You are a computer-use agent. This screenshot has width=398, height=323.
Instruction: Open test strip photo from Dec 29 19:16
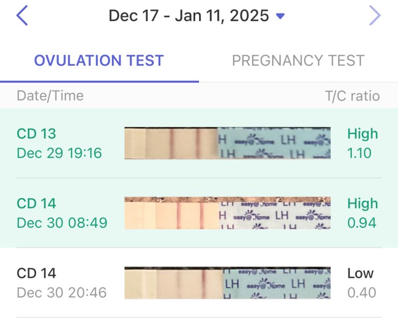[x=227, y=143]
